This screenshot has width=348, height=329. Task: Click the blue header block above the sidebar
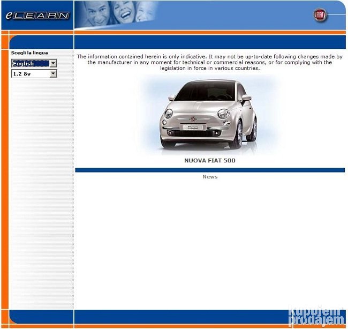pyautogui.click(x=41, y=42)
